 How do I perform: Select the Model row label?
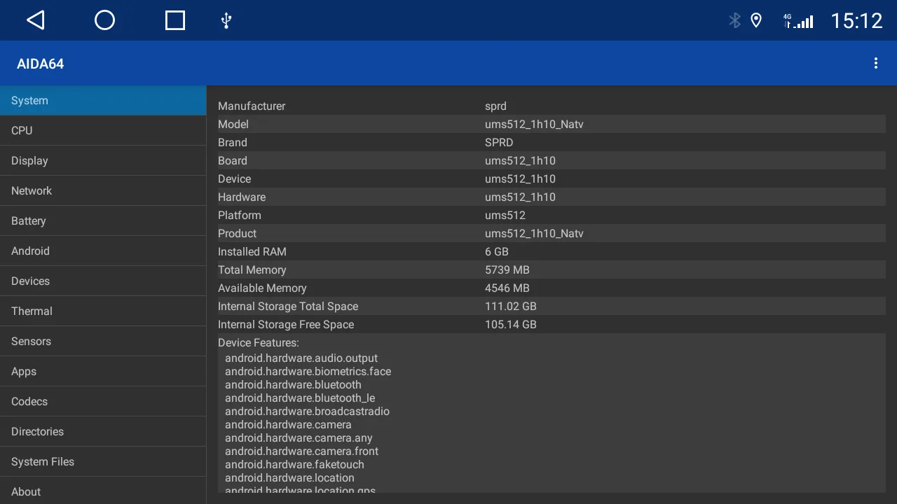(x=233, y=125)
